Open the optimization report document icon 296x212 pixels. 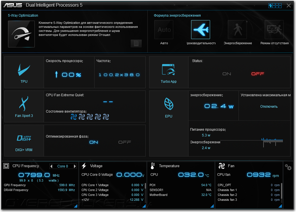(136, 43)
